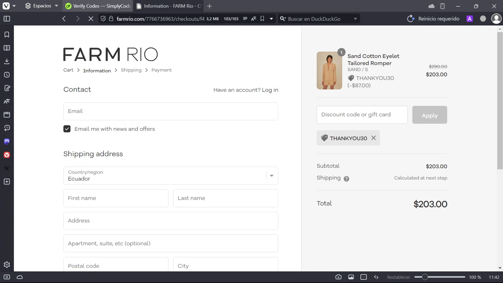Capture page camera icon
The width and height of the screenshot is (503, 283).
pos(338,277)
